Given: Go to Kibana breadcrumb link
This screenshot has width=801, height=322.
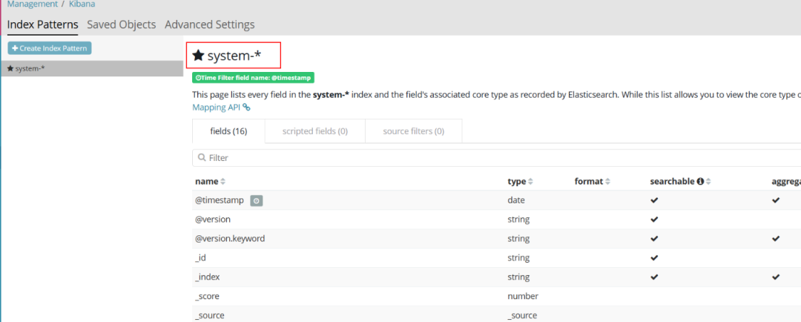Looking at the screenshot, I should [82, 4].
